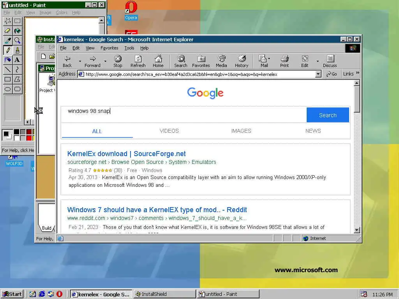Switch to the VIDEOS results tab
Image resolution: width=399 pixels, height=299 pixels.
(x=169, y=131)
